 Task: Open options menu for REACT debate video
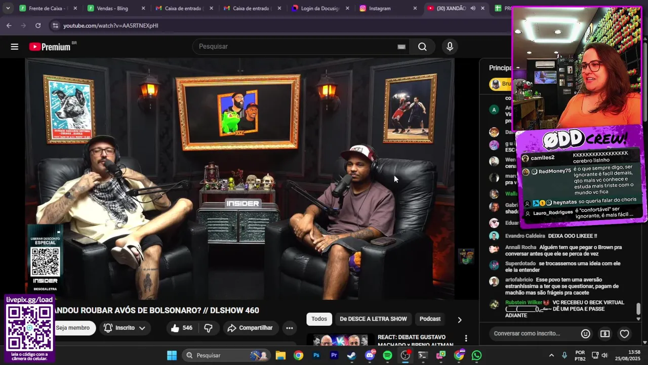[466, 338]
